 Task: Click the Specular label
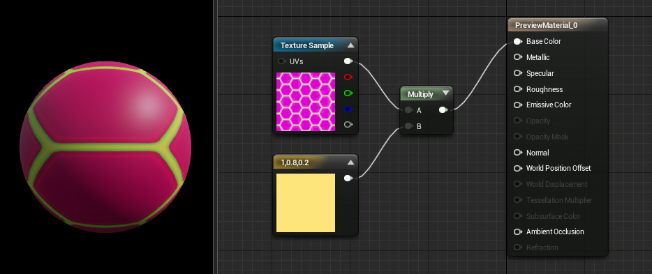tap(540, 73)
